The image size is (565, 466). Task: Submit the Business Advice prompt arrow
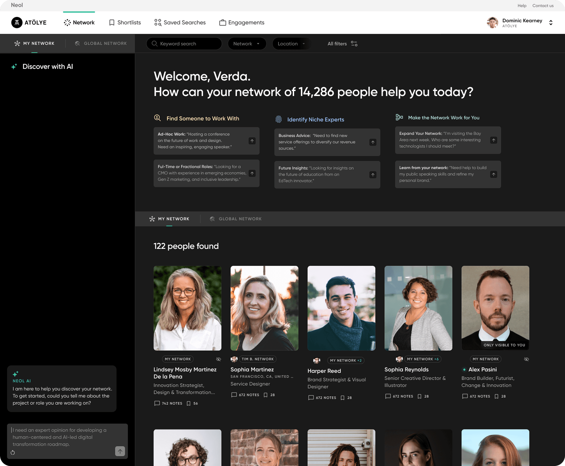click(373, 142)
